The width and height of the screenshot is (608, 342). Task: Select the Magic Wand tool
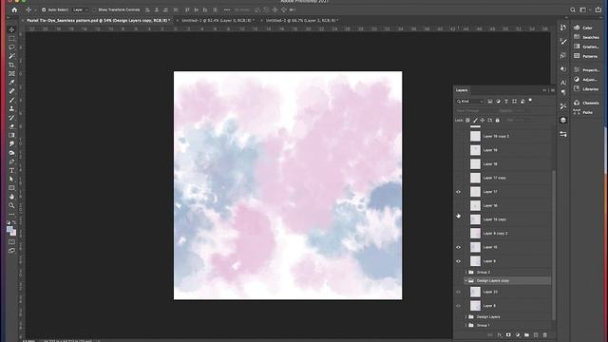tap(11, 56)
